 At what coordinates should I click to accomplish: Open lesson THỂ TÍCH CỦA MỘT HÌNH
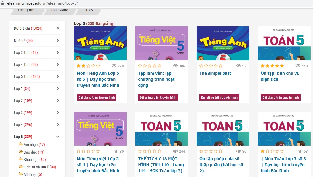pos(161,165)
